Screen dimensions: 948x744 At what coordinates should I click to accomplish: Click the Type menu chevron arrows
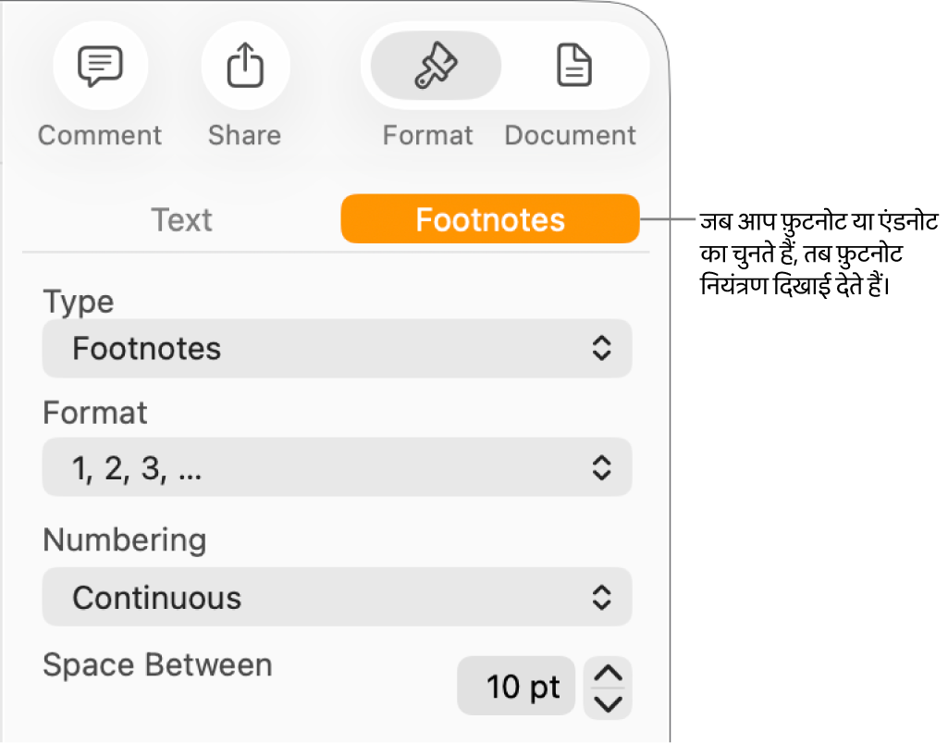click(601, 349)
